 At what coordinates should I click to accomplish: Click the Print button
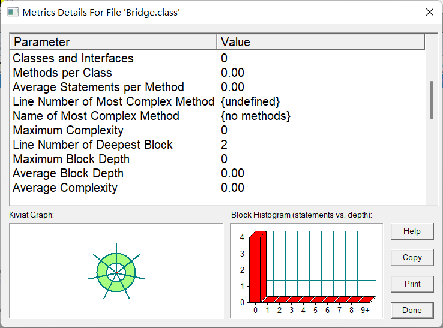point(412,284)
